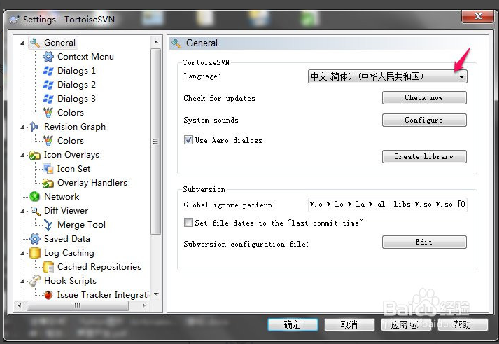Image resolution: width=499 pixels, height=344 pixels.
Task: Click the Overlay Handlers folder icon
Action: click(48, 183)
